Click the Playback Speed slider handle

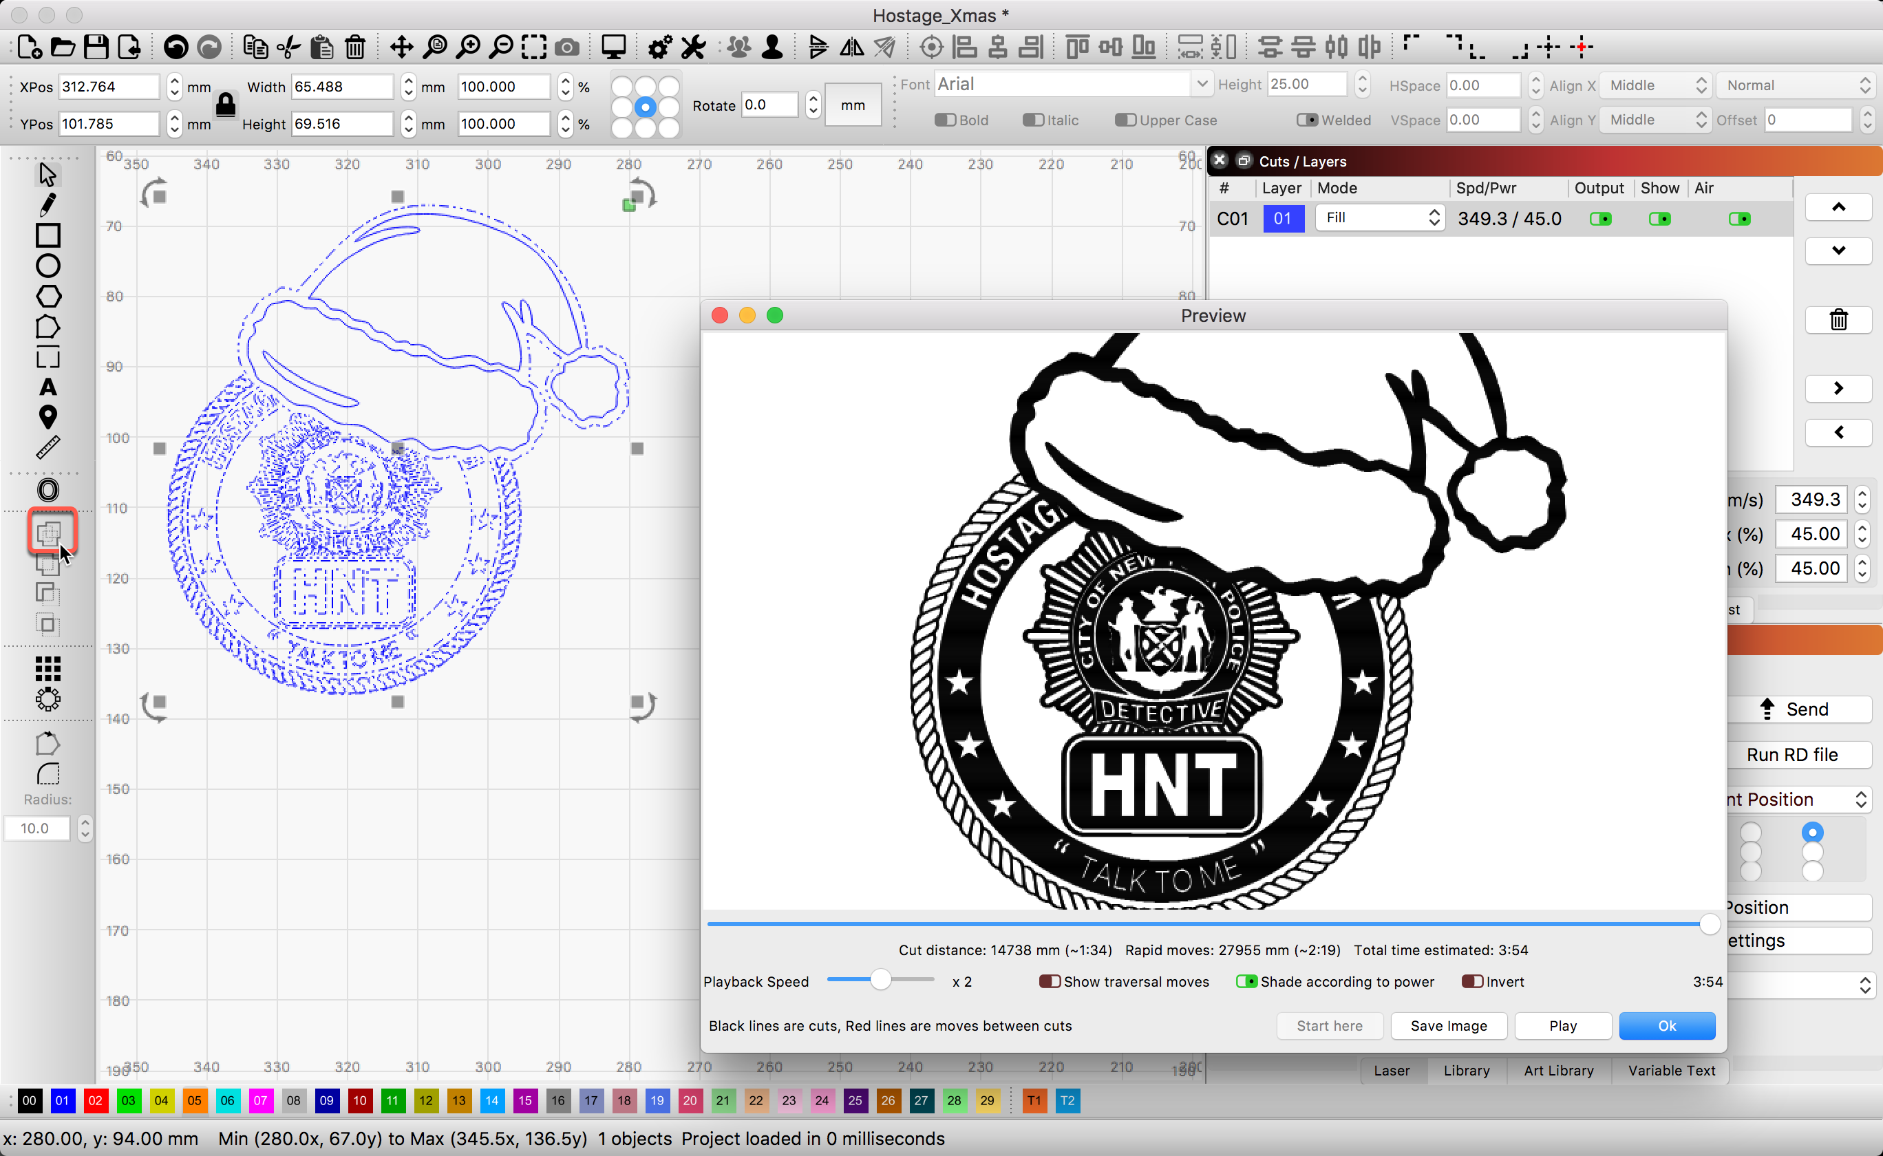tap(881, 980)
